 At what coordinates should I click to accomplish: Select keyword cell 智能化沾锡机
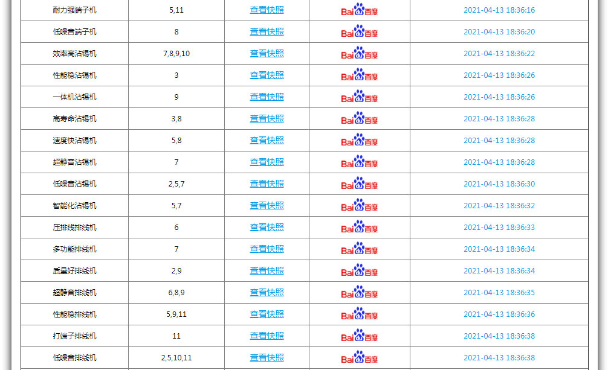click(x=74, y=205)
